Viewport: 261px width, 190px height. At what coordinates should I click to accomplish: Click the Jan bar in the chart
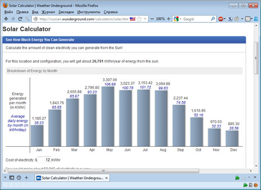pyautogui.click(x=37, y=136)
